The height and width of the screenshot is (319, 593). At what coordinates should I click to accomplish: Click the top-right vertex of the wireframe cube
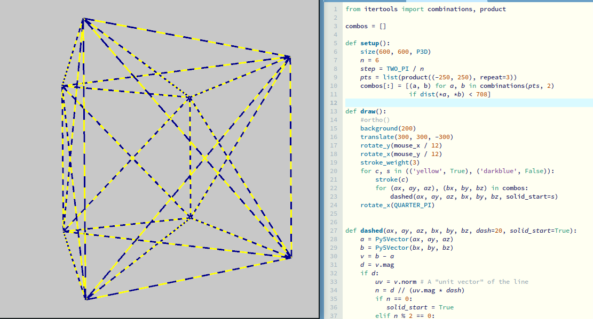289,58
